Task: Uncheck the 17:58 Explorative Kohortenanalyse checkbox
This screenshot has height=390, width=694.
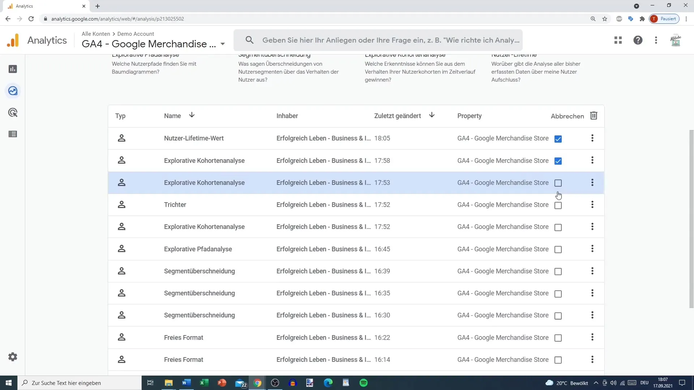Action: [x=558, y=161]
